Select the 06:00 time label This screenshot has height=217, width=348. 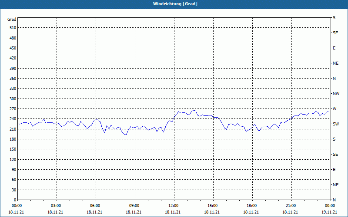95,206
